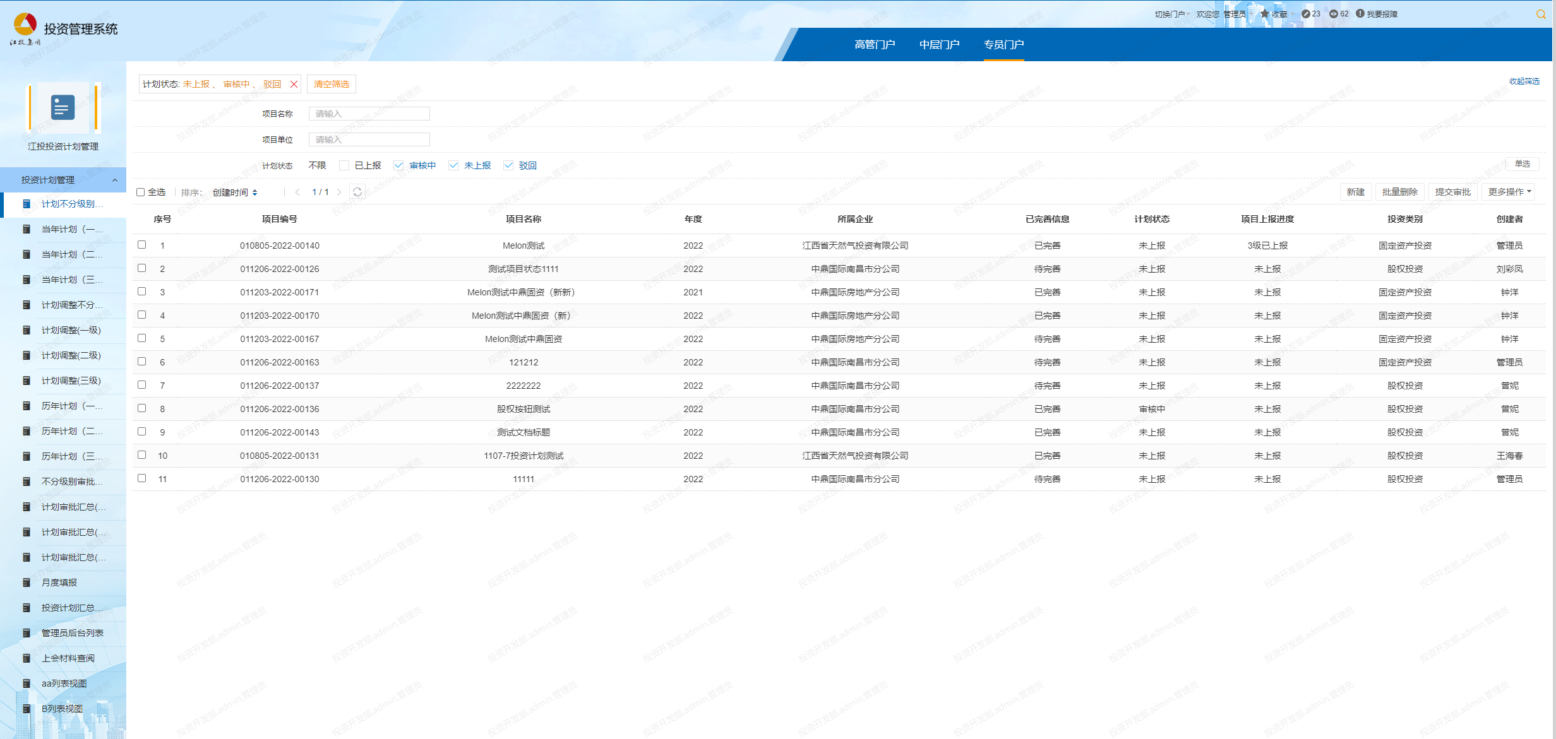The image size is (1556, 739).
Task: Click the icon beside 上会材料查阅
Action: click(27, 658)
